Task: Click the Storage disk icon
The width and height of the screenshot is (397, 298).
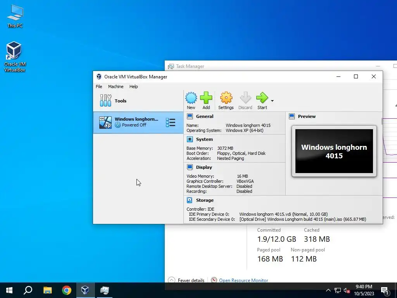Action: pyautogui.click(x=189, y=200)
